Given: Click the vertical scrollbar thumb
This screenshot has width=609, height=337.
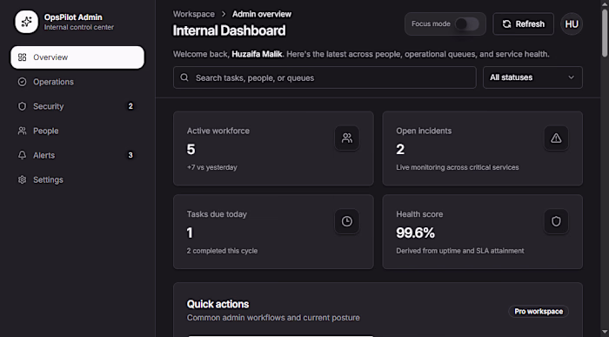Looking at the screenshot, I should (605, 33).
